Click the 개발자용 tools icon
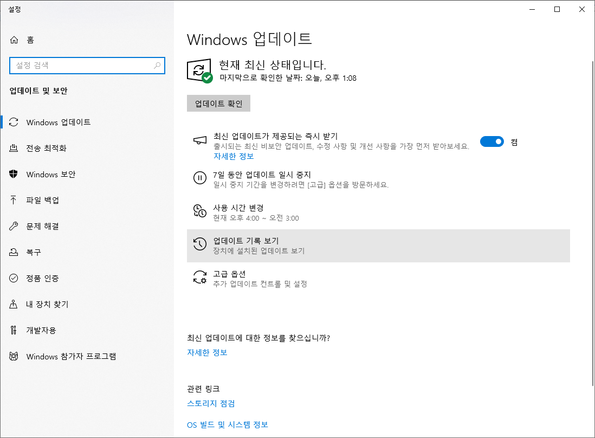 click(14, 330)
